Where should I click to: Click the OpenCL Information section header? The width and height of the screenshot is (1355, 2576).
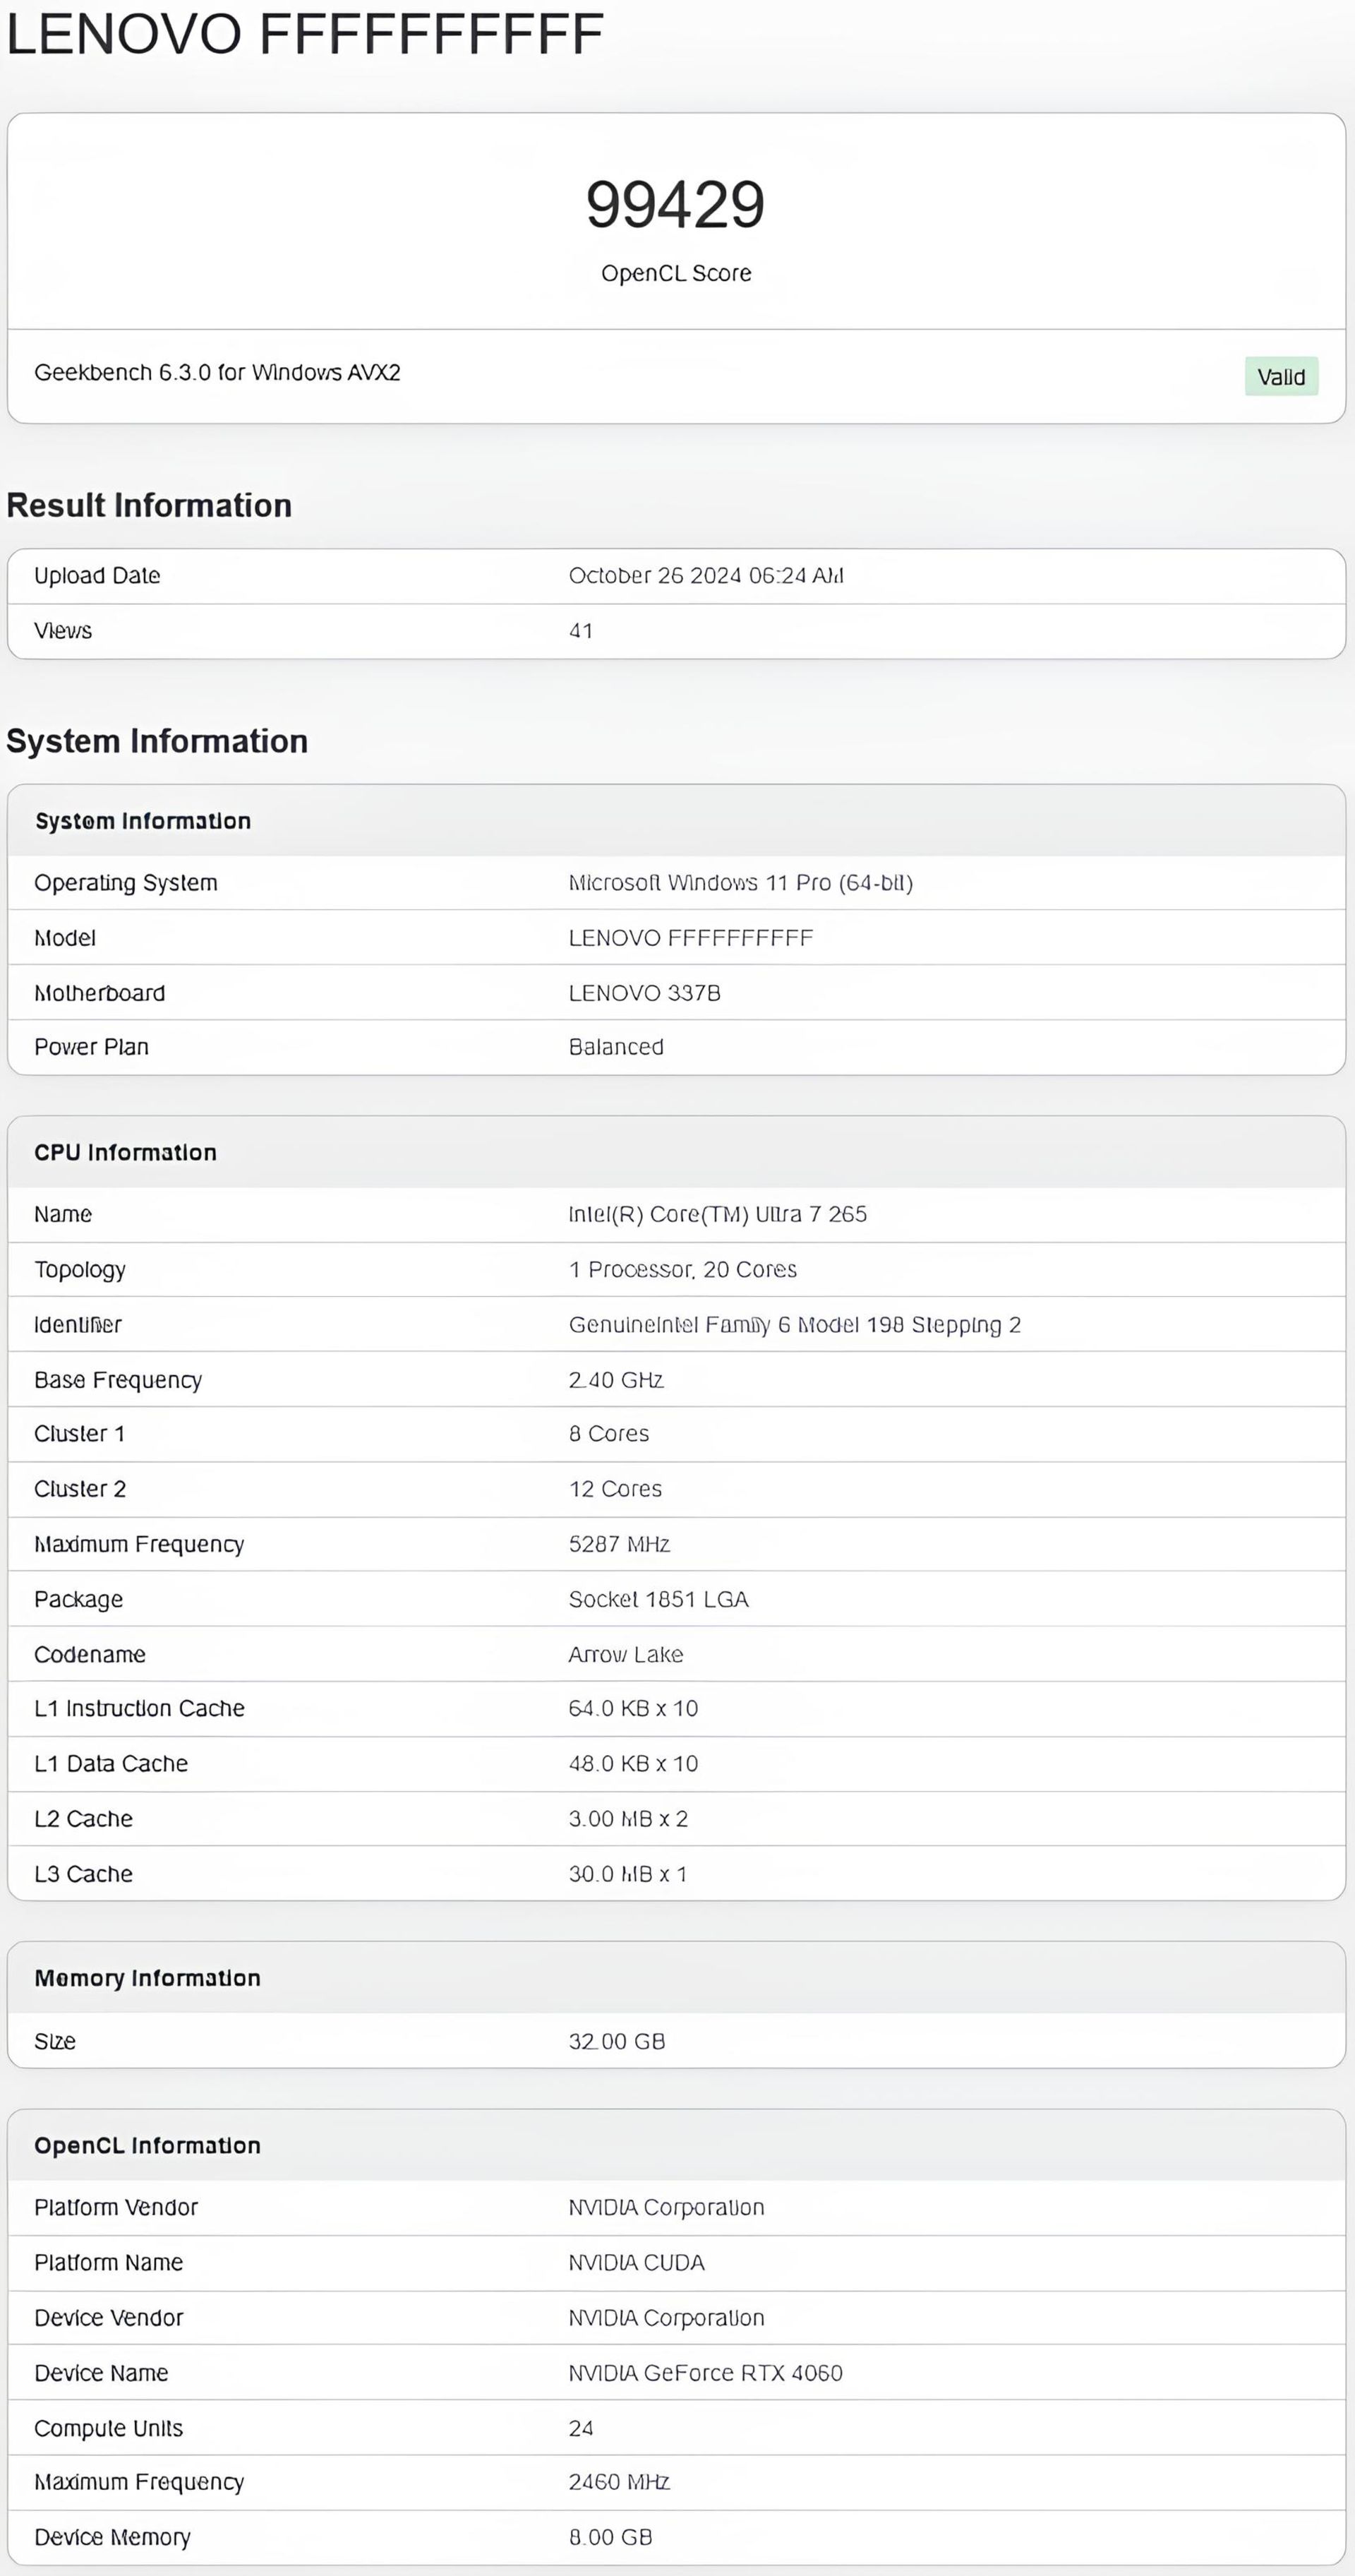(147, 2145)
